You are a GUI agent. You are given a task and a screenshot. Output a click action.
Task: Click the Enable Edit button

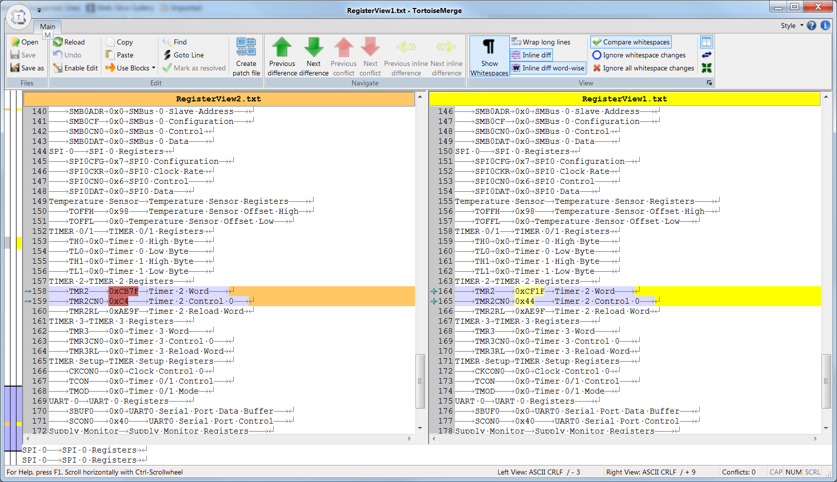(x=75, y=68)
